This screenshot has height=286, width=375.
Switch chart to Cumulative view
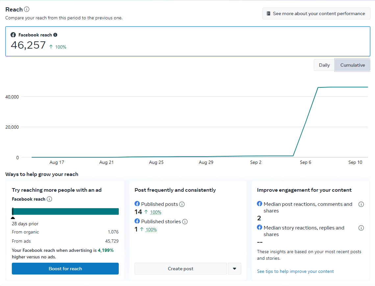[352, 65]
